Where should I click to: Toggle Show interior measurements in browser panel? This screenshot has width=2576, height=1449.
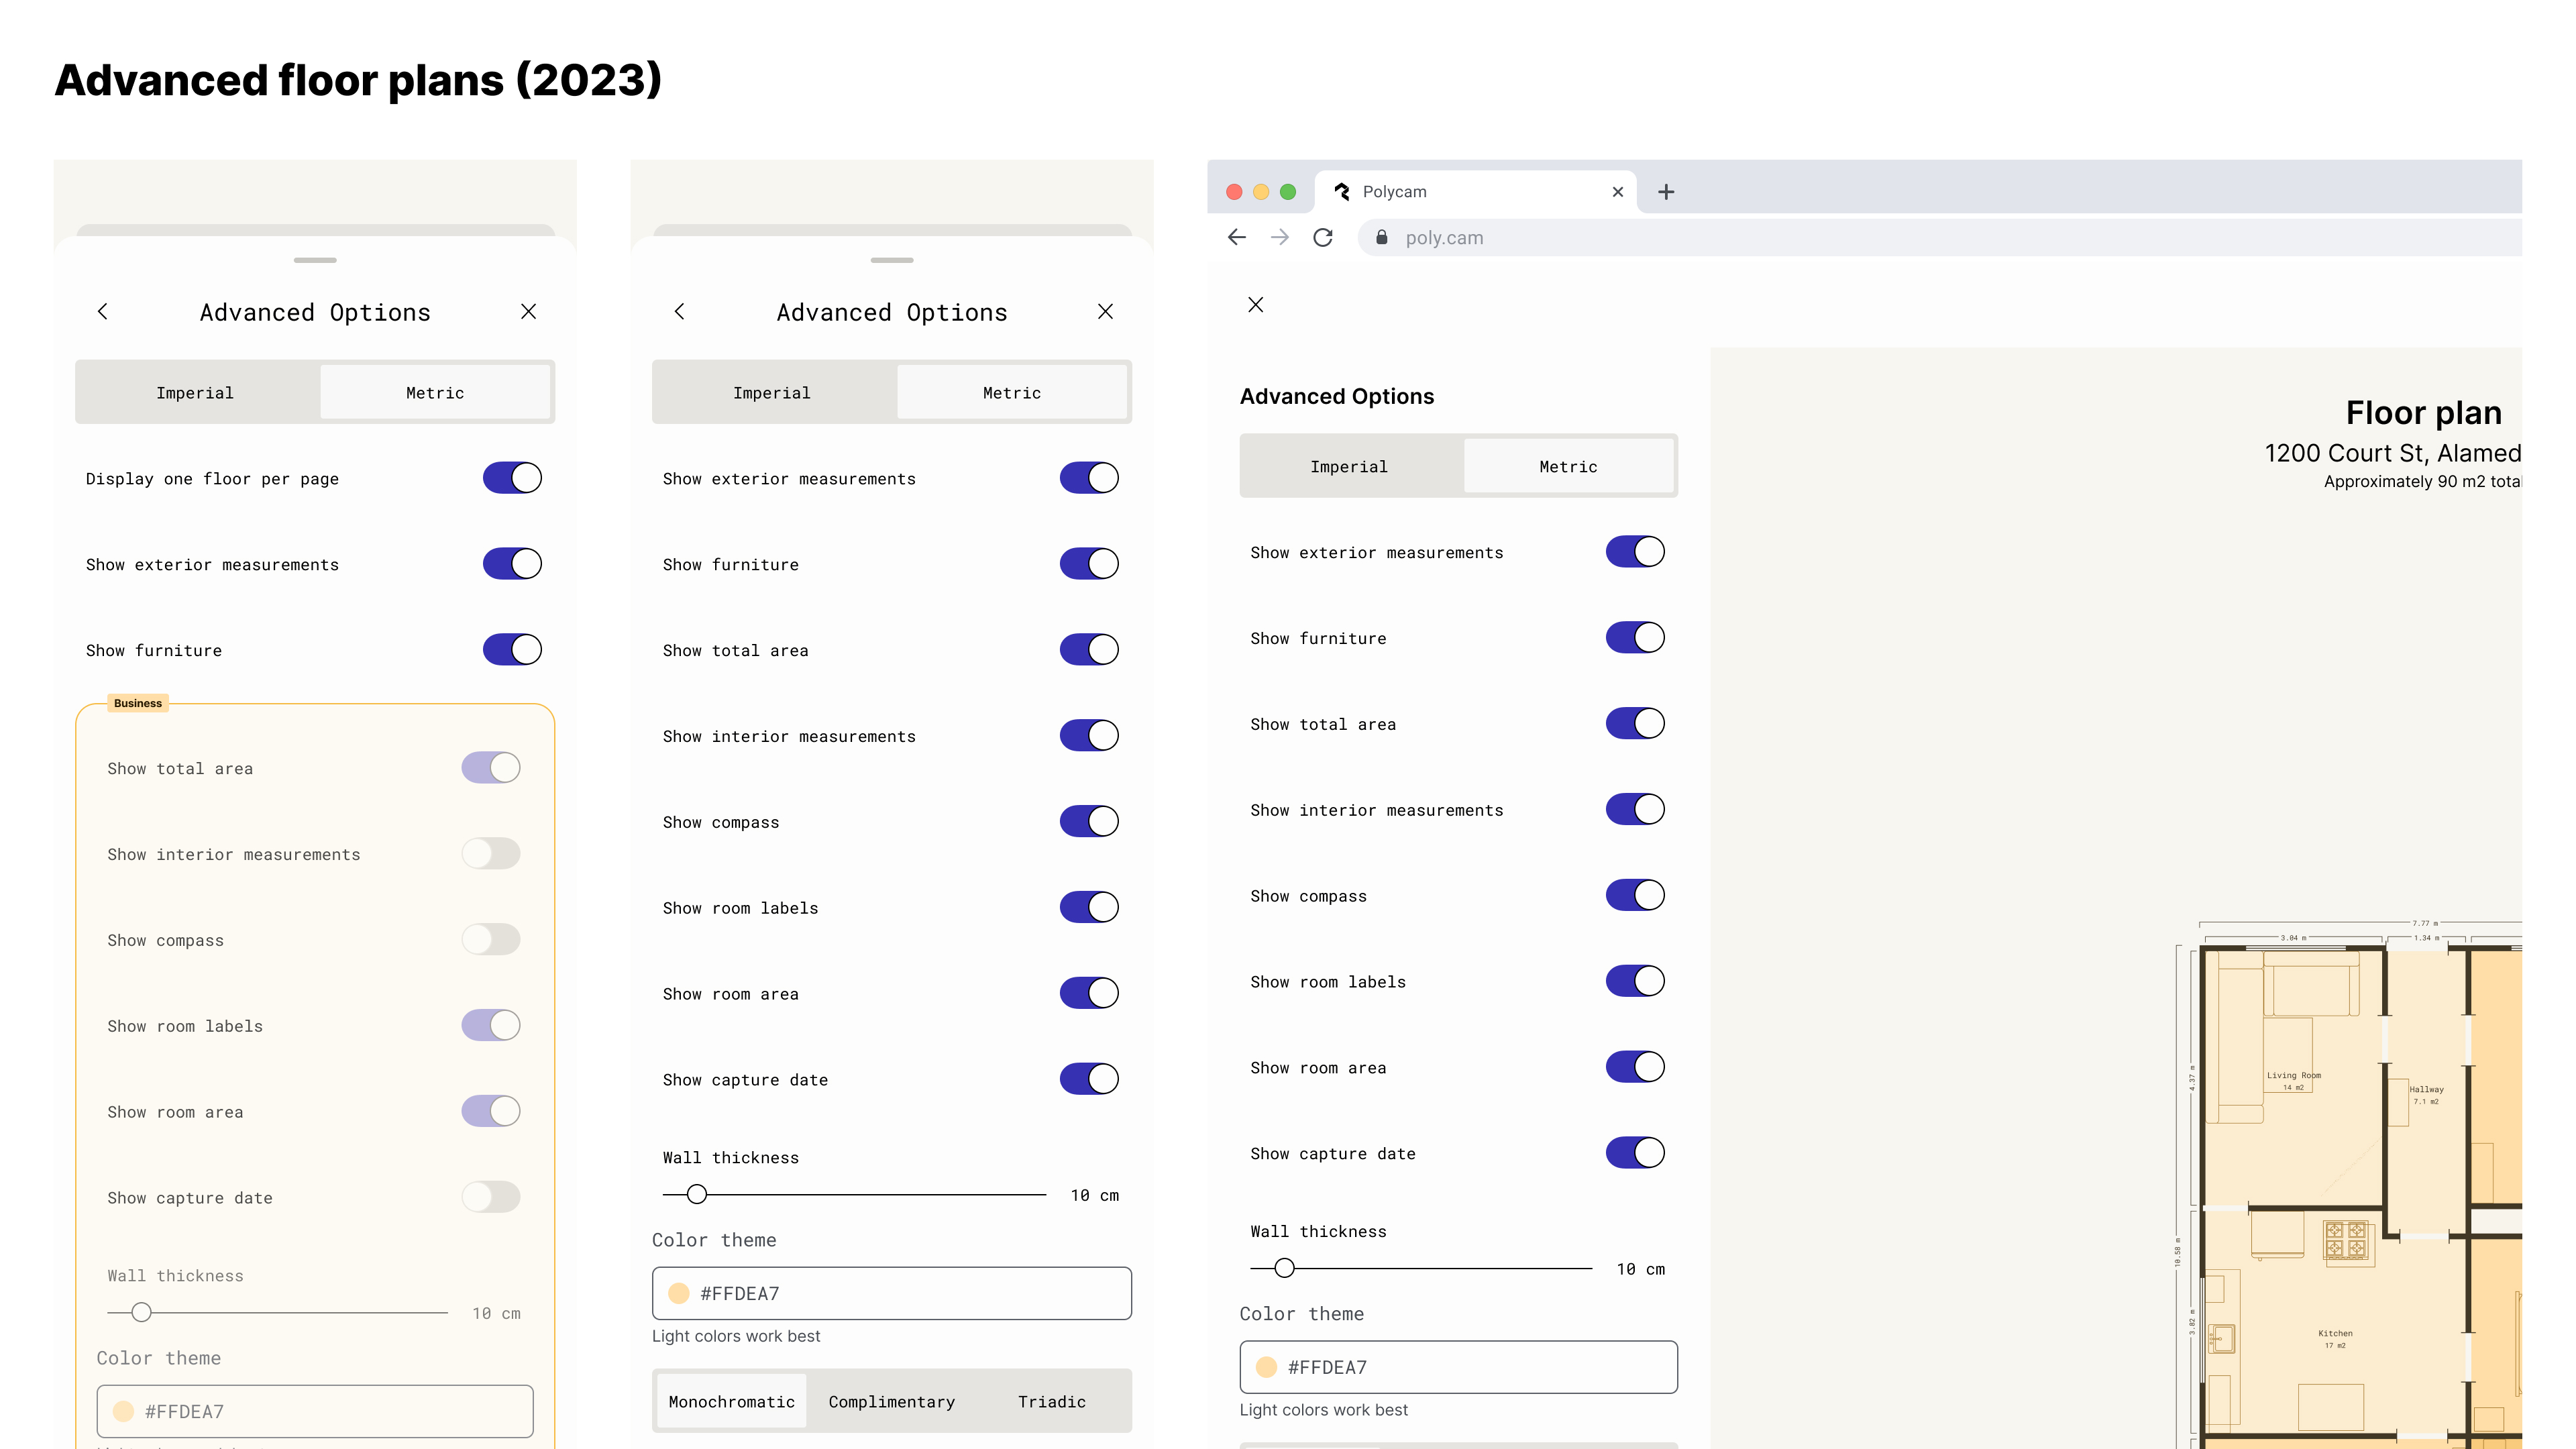tap(1636, 810)
